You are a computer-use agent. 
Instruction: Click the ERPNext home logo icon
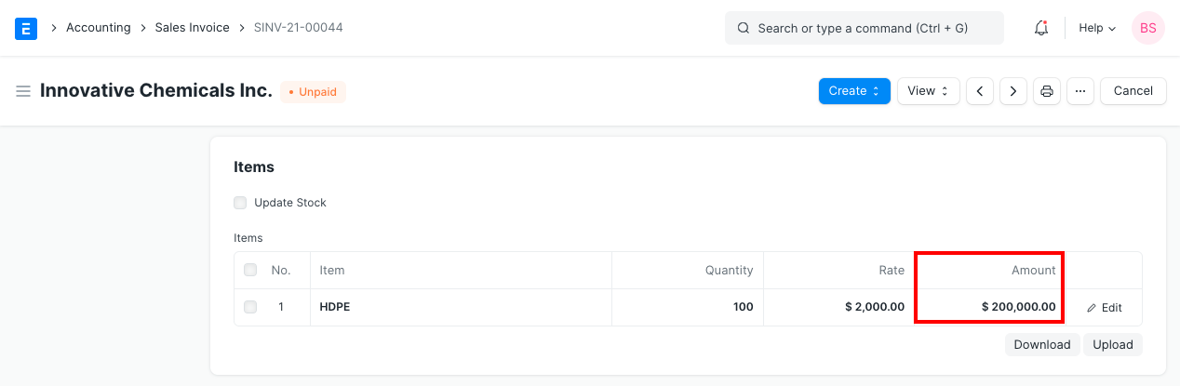click(x=26, y=28)
